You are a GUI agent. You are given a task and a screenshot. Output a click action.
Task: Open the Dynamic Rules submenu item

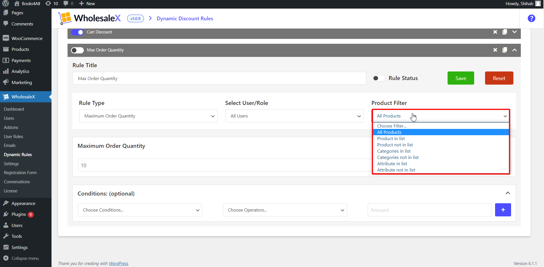coord(18,154)
